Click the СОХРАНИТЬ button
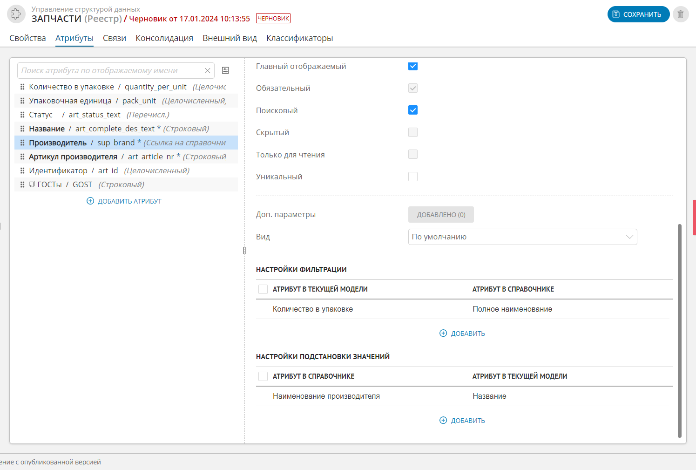 [x=638, y=14]
